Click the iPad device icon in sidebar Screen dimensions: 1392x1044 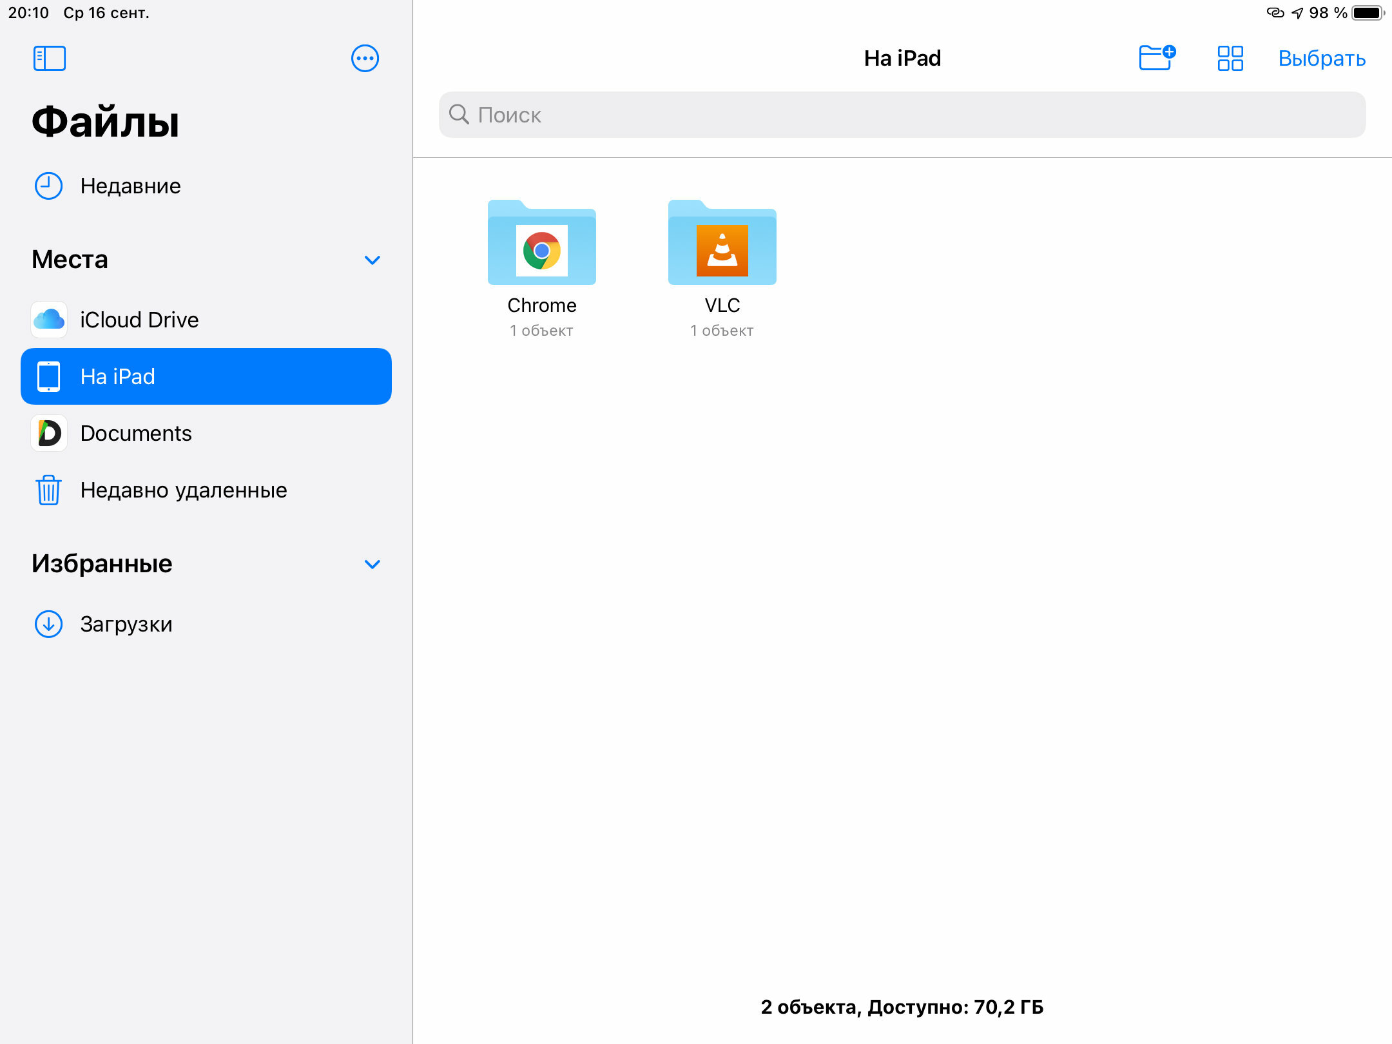(x=49, y=376)
